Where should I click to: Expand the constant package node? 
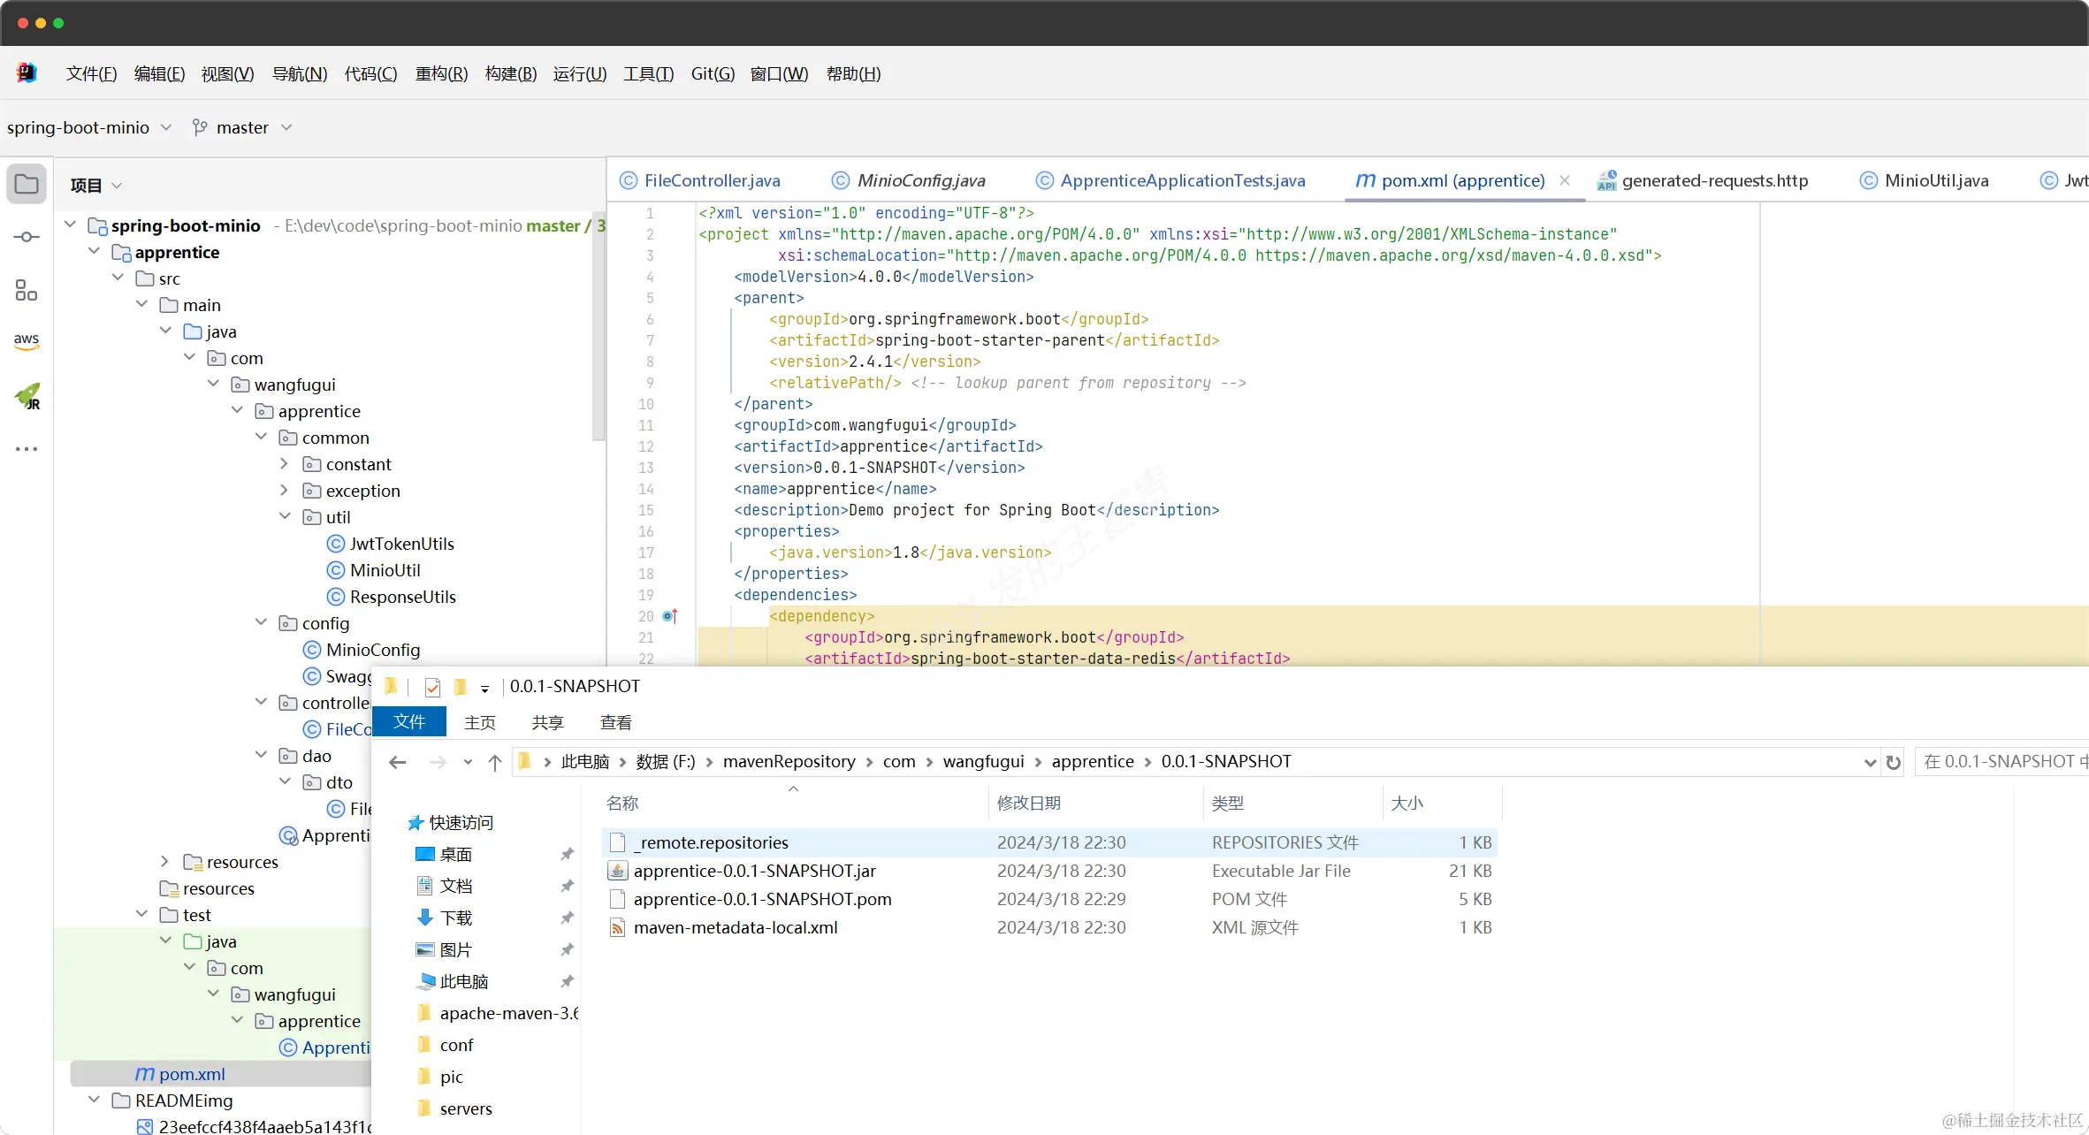point(284,464)
